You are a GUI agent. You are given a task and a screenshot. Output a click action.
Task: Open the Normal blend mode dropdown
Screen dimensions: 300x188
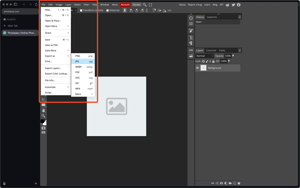click(205, 56)
